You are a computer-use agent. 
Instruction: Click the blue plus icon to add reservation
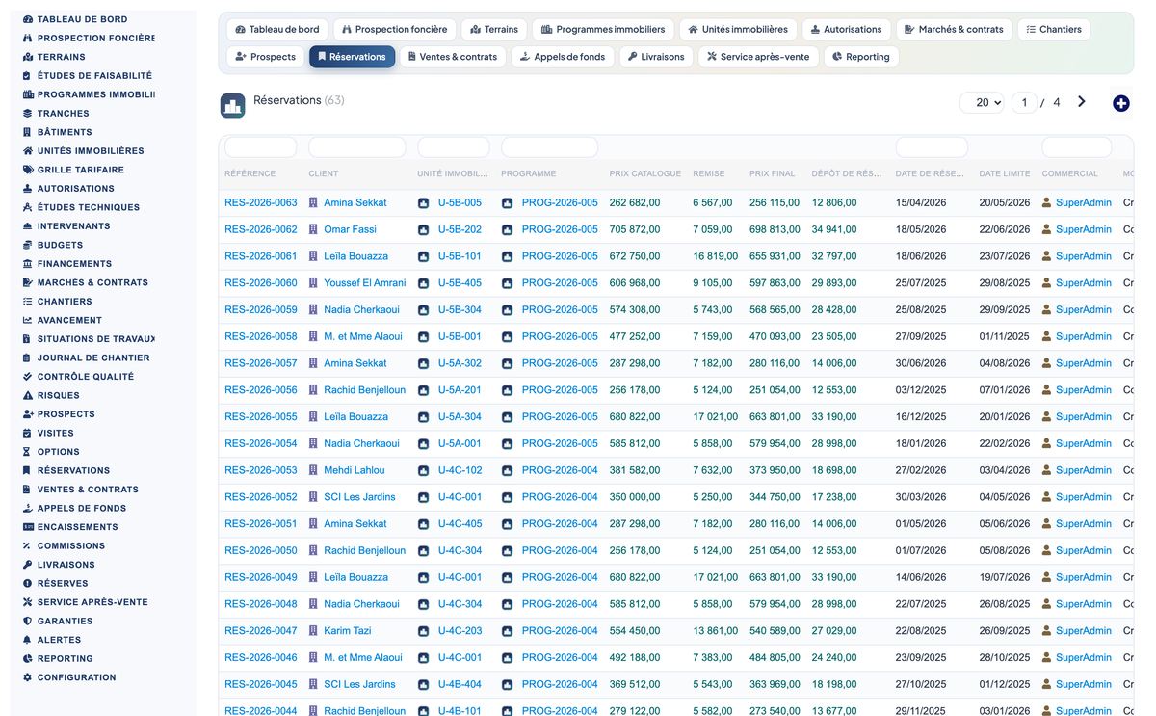1121,103
